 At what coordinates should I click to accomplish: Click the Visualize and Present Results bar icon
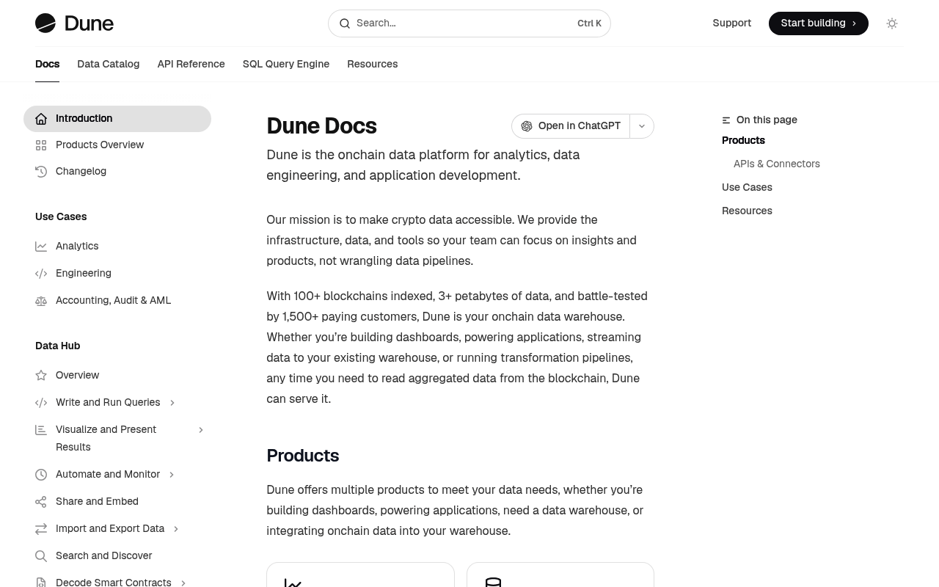coord(41,430)
